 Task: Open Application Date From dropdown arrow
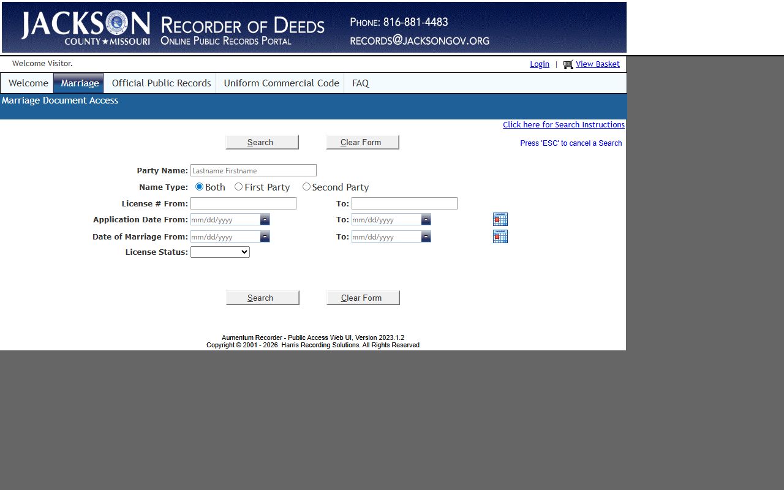[x=265, y=219]
